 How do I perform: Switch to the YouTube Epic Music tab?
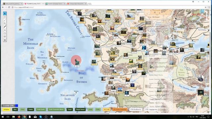coord(77,4)
